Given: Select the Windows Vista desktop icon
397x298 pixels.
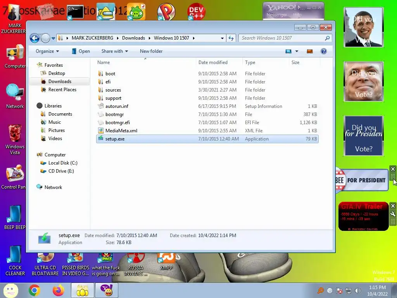Looking at the screenshot, I should click(x=15, y=139).
